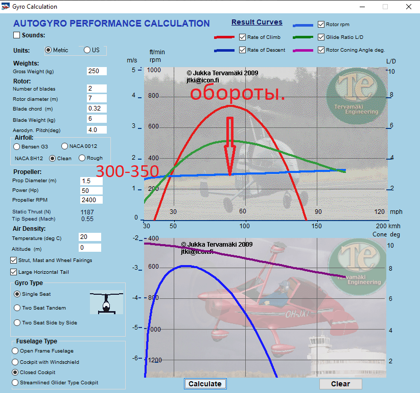Enable the Sounds checkbox
The height and width of the screenshot is (393, 420).
click(x=16, y=34)
